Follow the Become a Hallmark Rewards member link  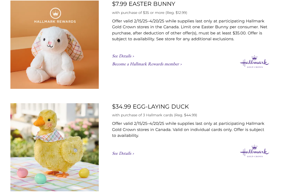[147, 64]
